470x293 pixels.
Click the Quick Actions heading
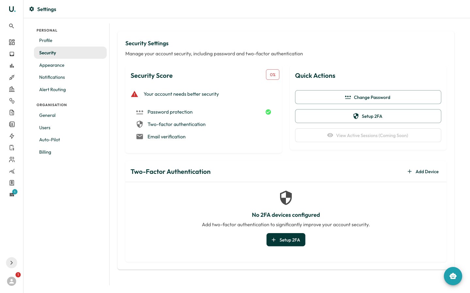click(x=315, y=76)
